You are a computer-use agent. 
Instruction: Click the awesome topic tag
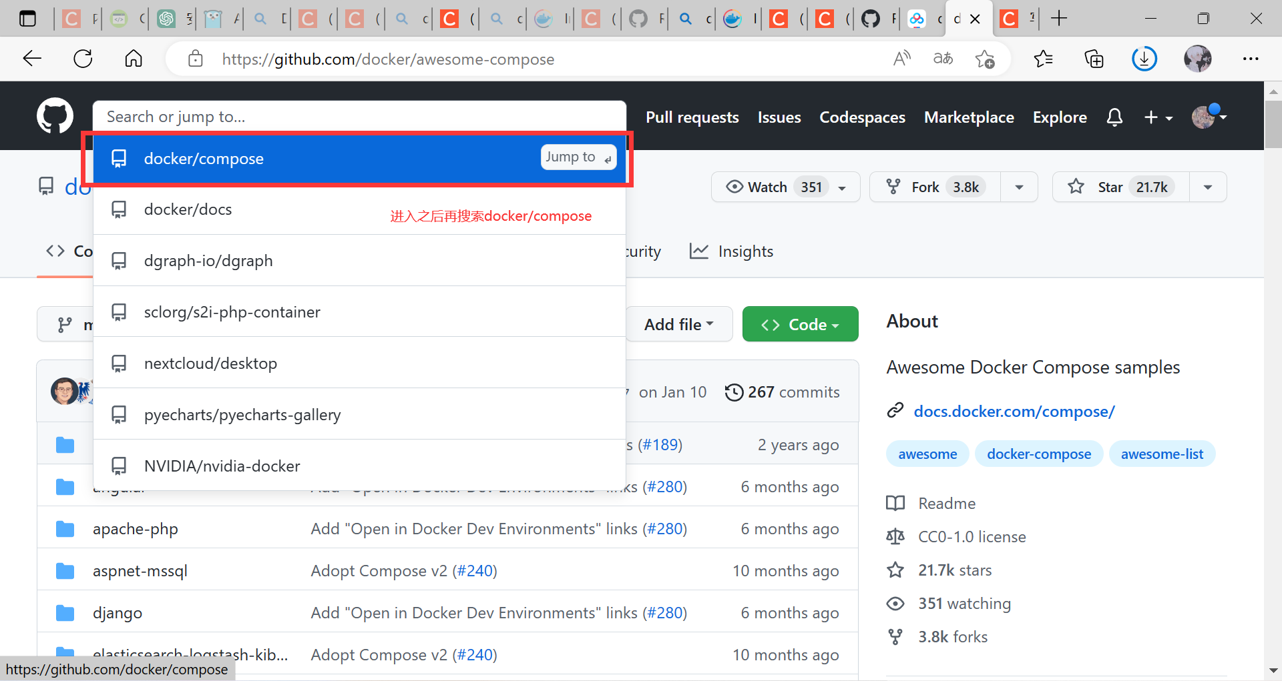tap(927, 454)
